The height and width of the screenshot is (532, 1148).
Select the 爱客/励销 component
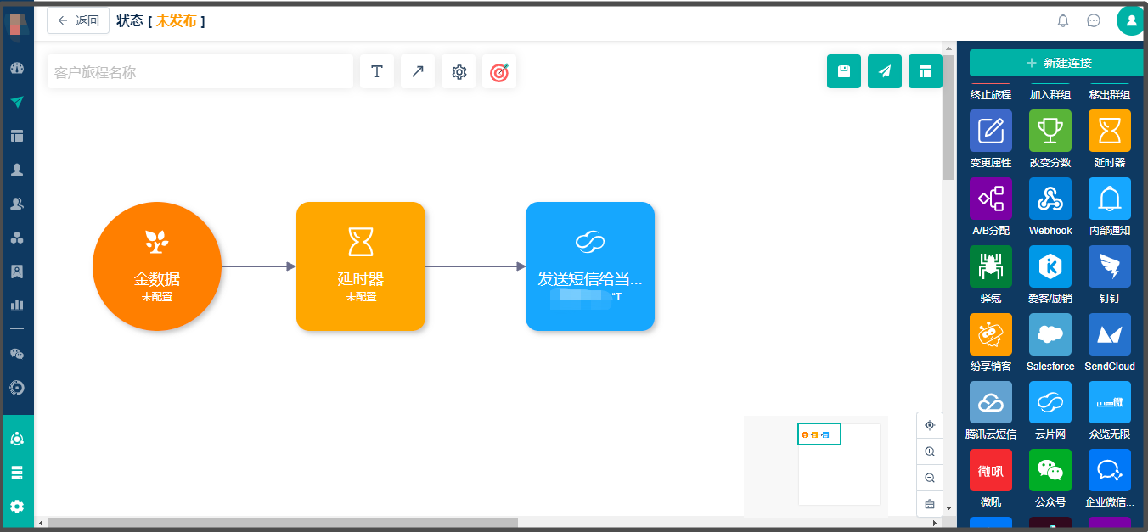click(1050, 266)
